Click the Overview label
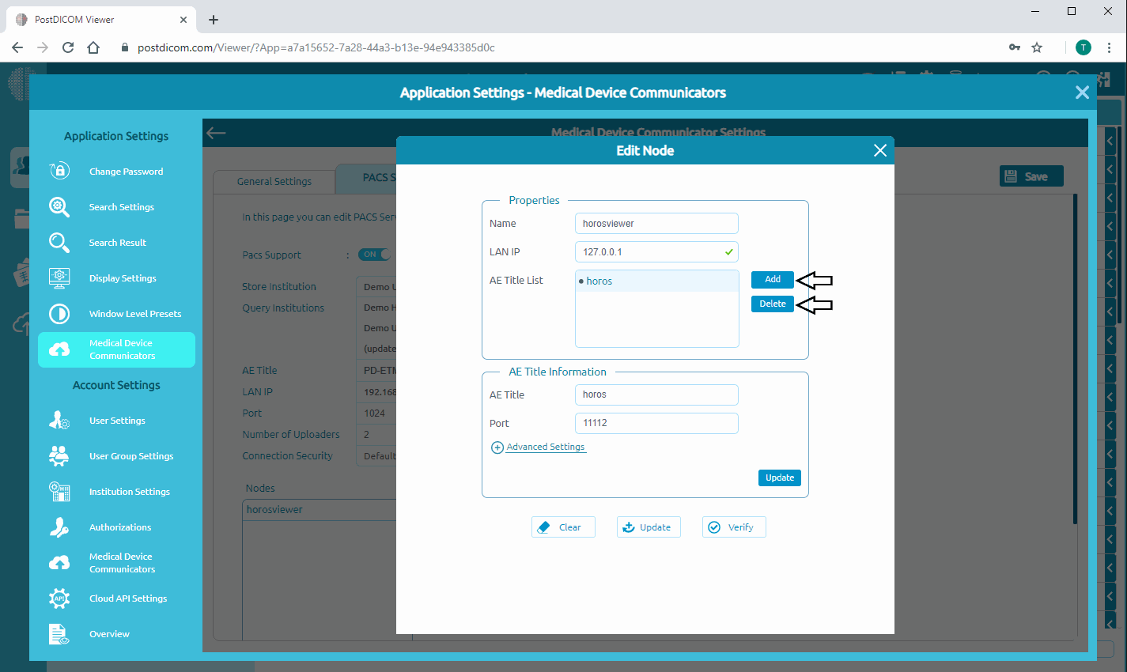Viewport: 1127px width, 672px height. 109,633
